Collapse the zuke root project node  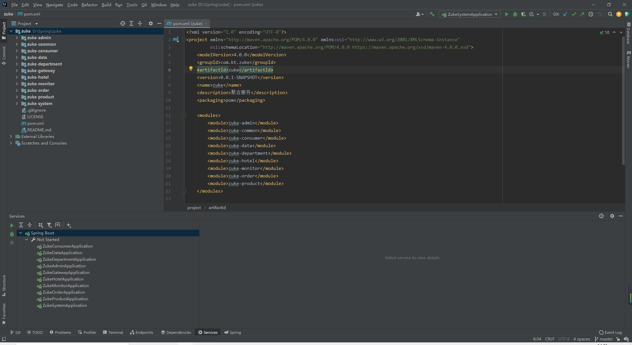11,31
